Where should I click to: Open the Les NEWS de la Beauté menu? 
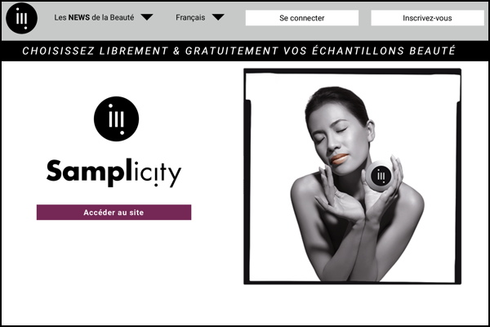[x=94, y=17]
